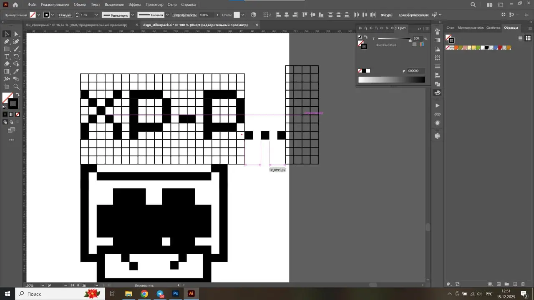Open the Объект menu
The height and width of the screenshot is (300, 534).
pos(80,5)
